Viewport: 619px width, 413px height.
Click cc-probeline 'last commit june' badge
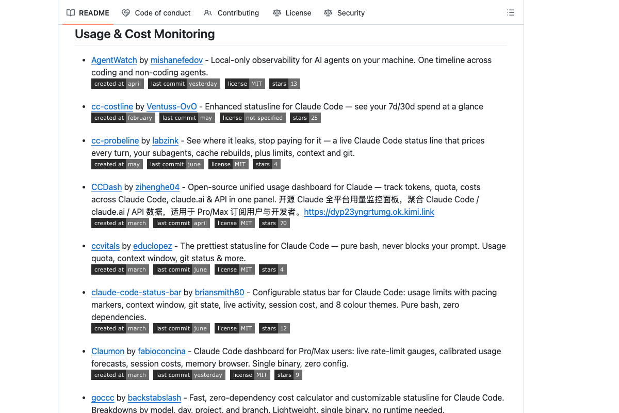click(175, 164)
